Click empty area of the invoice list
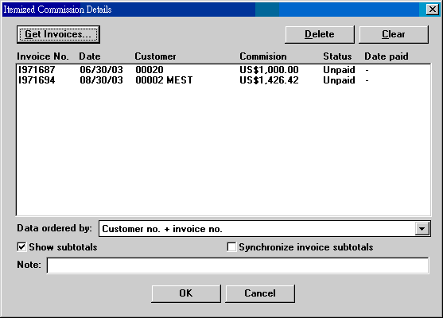 point(223,149)
